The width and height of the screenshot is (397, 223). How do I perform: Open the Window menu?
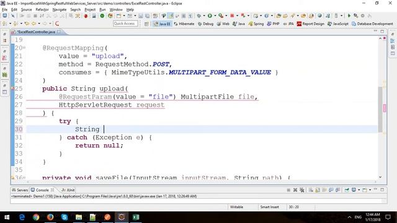click(x=116, y=10)
